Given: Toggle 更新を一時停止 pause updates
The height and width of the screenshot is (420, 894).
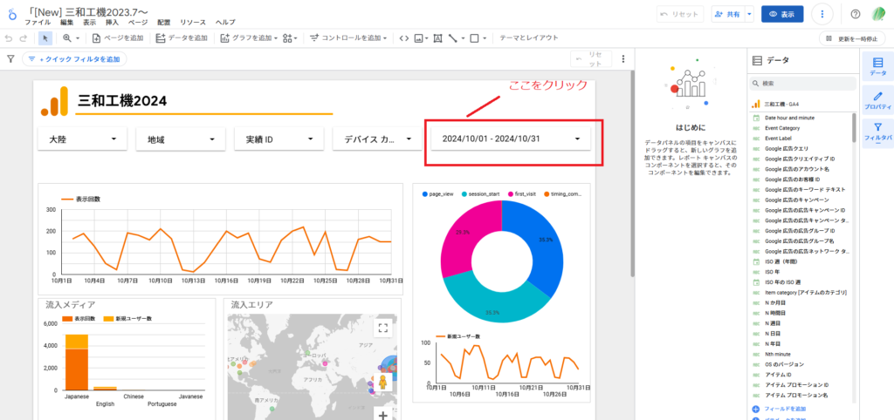Looking at the screenshot, I should [851, 38].
